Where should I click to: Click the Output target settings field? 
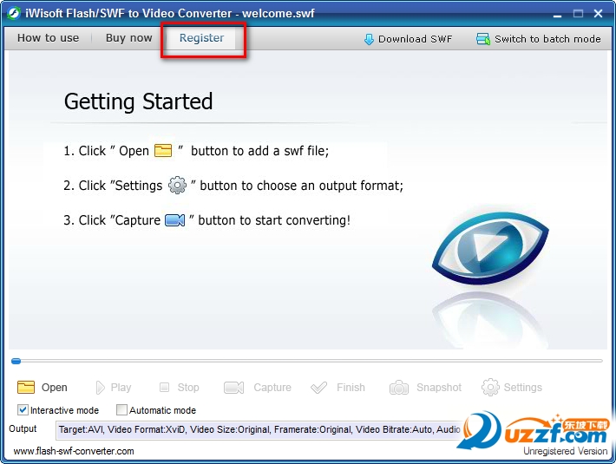coord(260,430)
